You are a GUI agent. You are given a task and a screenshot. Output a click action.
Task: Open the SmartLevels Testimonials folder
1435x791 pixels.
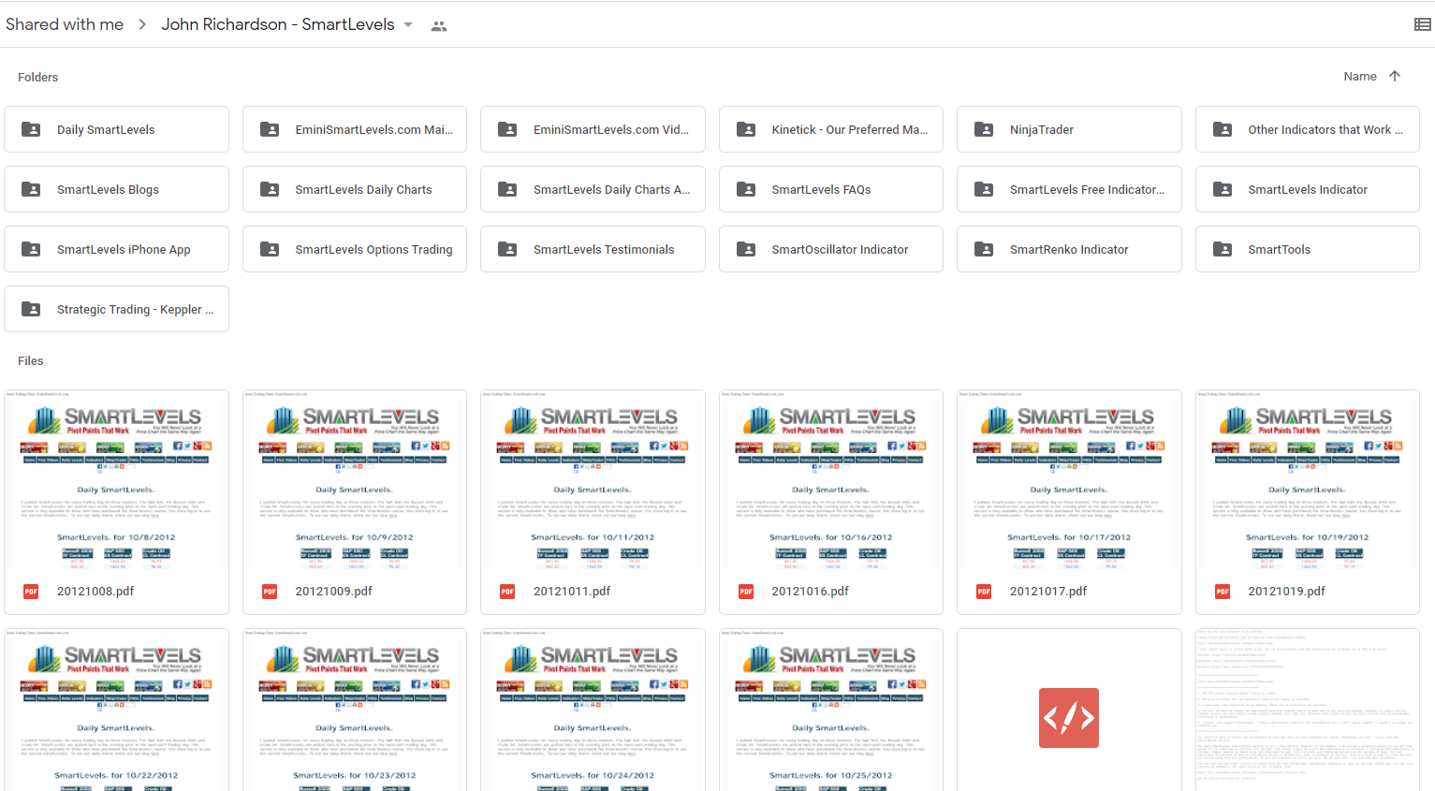point(593,249)
